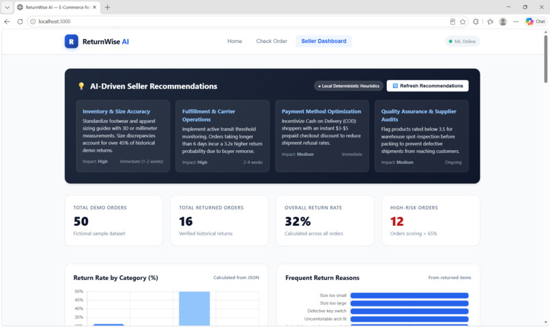Add page to favorites with star icon
Image resolution: width=550 pixels, height=327 pixels.
pos(463,21)
